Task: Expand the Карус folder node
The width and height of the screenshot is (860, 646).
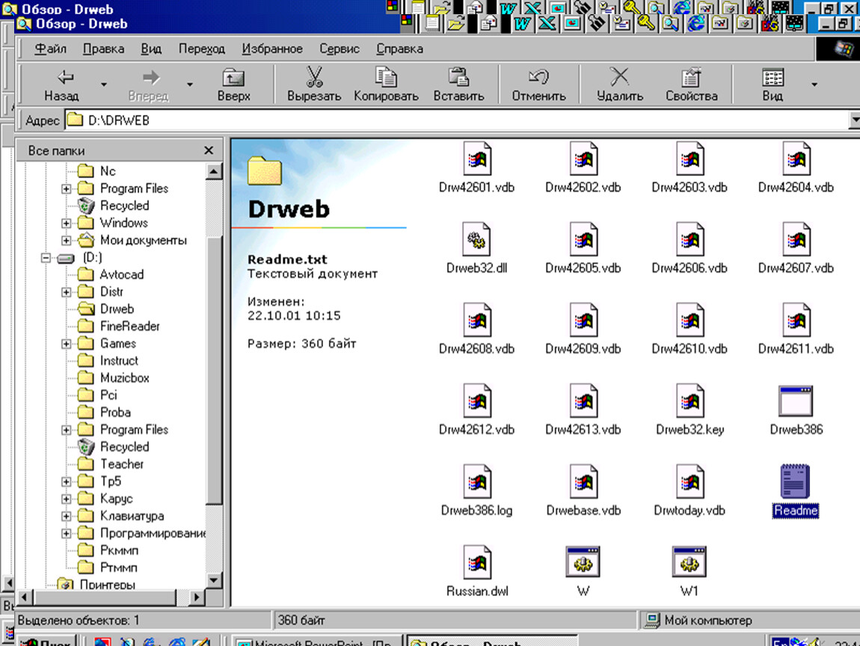Action: tap(67, 499)
